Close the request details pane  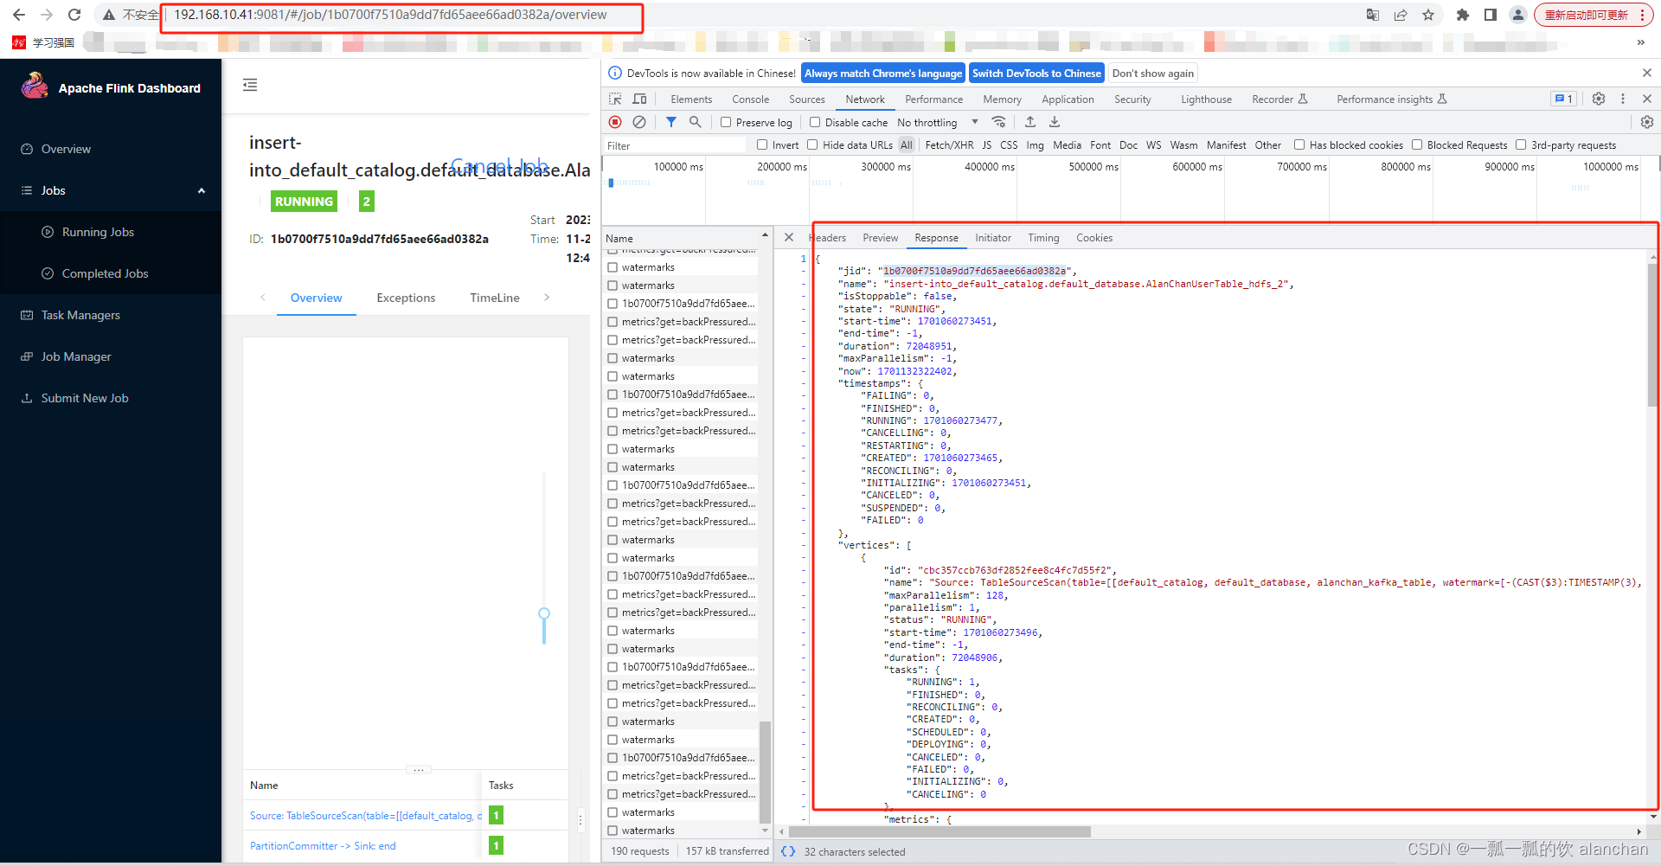pos(789,237)
